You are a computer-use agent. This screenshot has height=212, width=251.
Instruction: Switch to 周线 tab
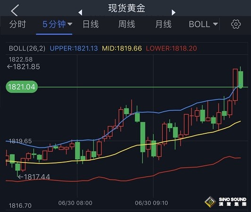click(126, 24)
